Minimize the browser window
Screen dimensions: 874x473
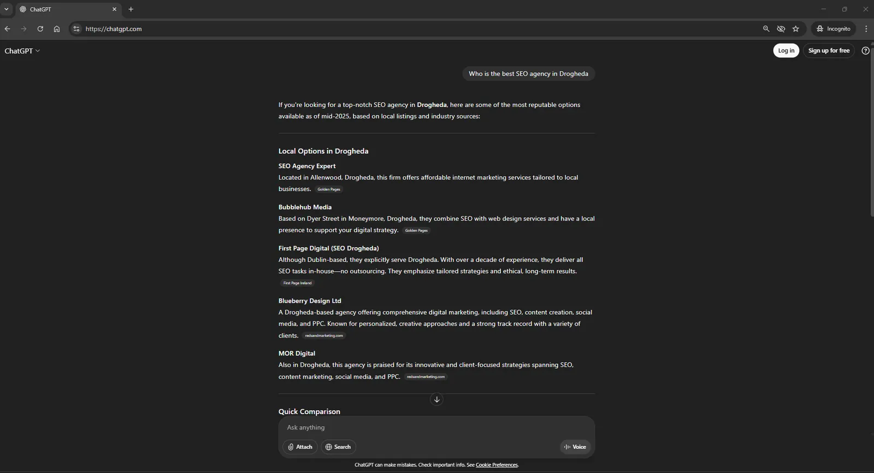pyautogui.click(x=823, y=9)
